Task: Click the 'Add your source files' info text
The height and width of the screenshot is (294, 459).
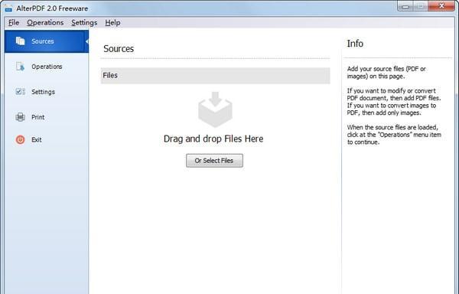Action: pos(386,72)
